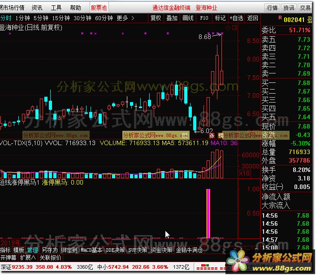The image size is (316, 275).
Task: Click the 大宗流入 label
Action: click(x=276, y=205)
